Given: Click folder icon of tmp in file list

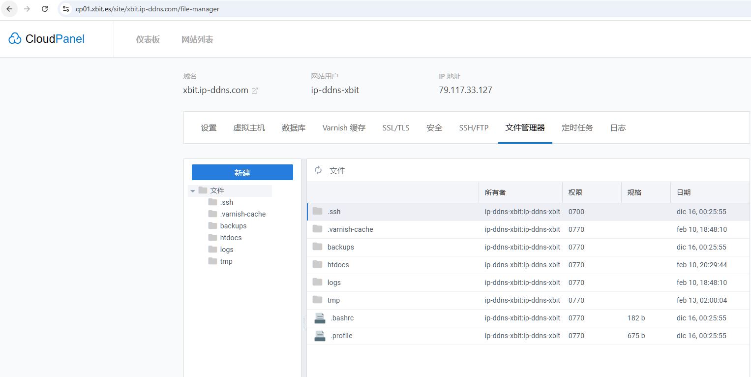Looking at the screenshot, I should [x=318, y=300].
